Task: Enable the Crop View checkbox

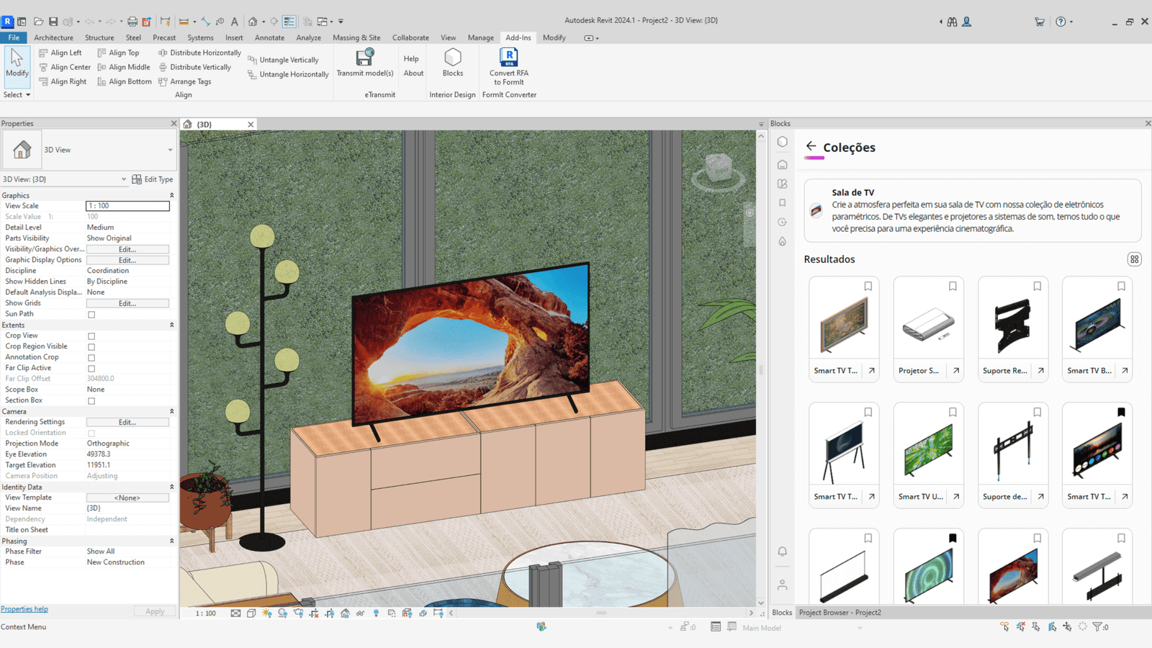Action: pyautogui.click(x=91, y=336)
